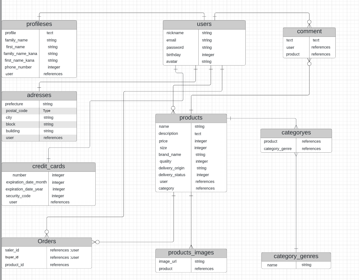Select the users table header
This screenshot has height=280, width=359.
[204, 24]
